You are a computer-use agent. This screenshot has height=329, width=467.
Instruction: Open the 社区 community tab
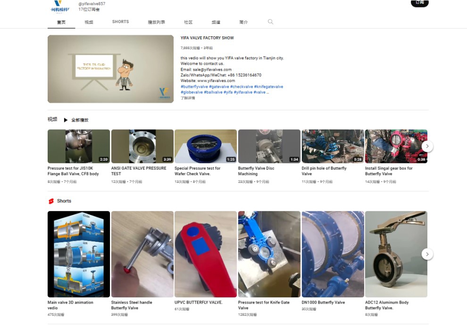tap(188, 22)
